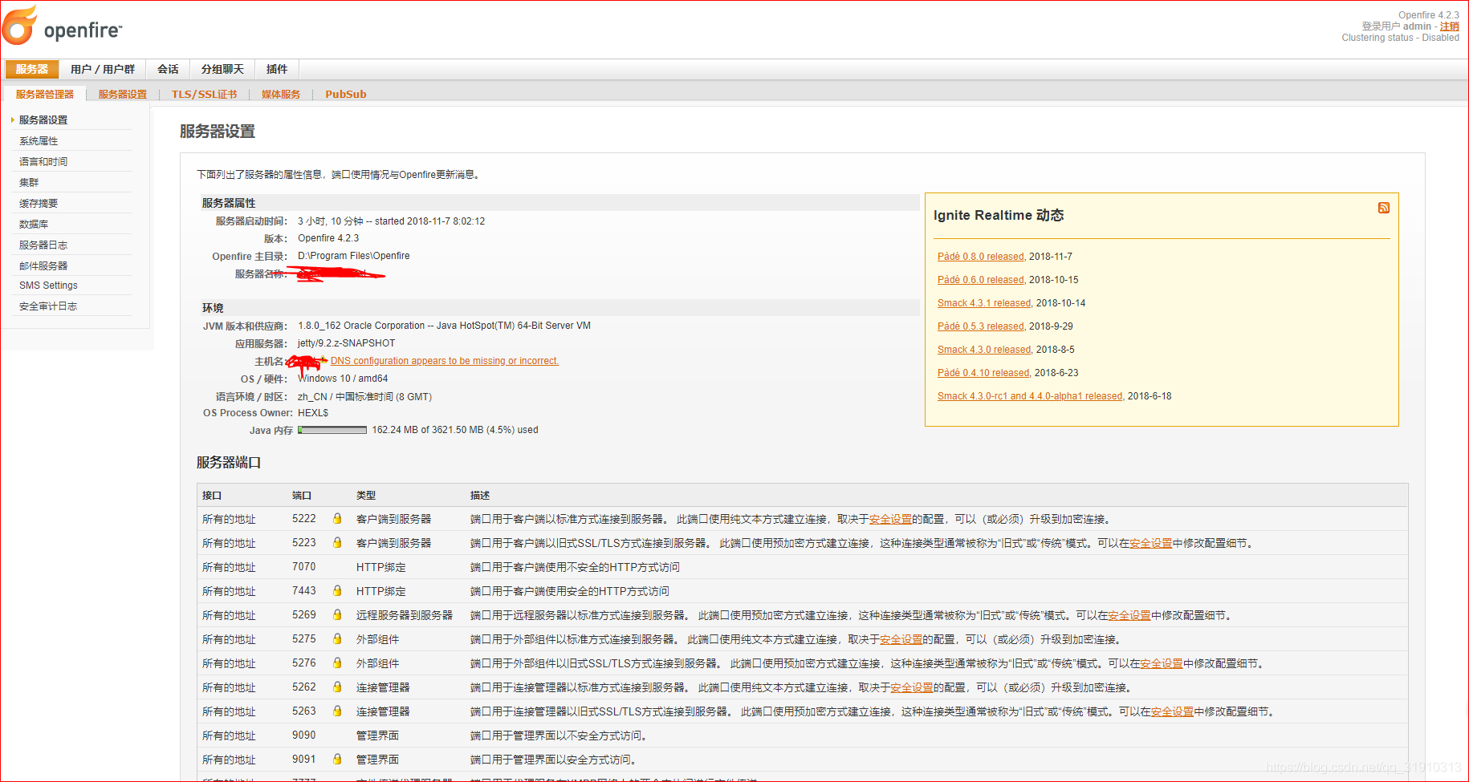This screenshot has height=782, width=1469.
Task: Click 安全设置 link in port 5223 row
Action: pos(1150,543)
